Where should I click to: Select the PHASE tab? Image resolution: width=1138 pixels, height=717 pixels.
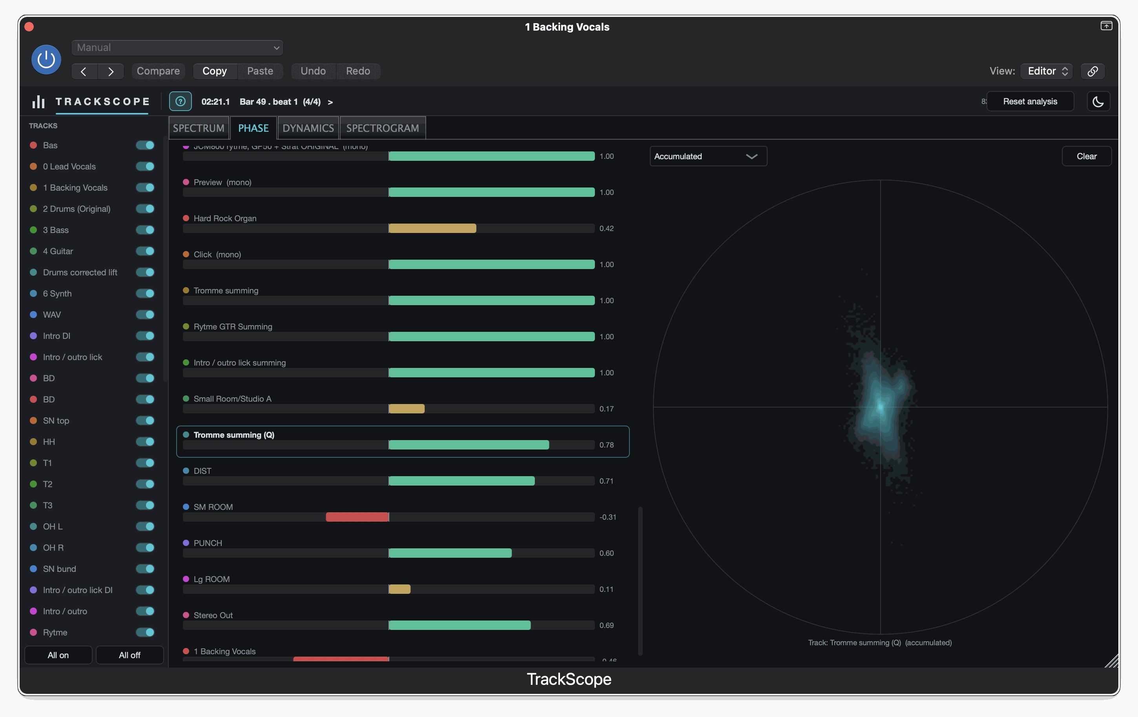tap(253, 128)
